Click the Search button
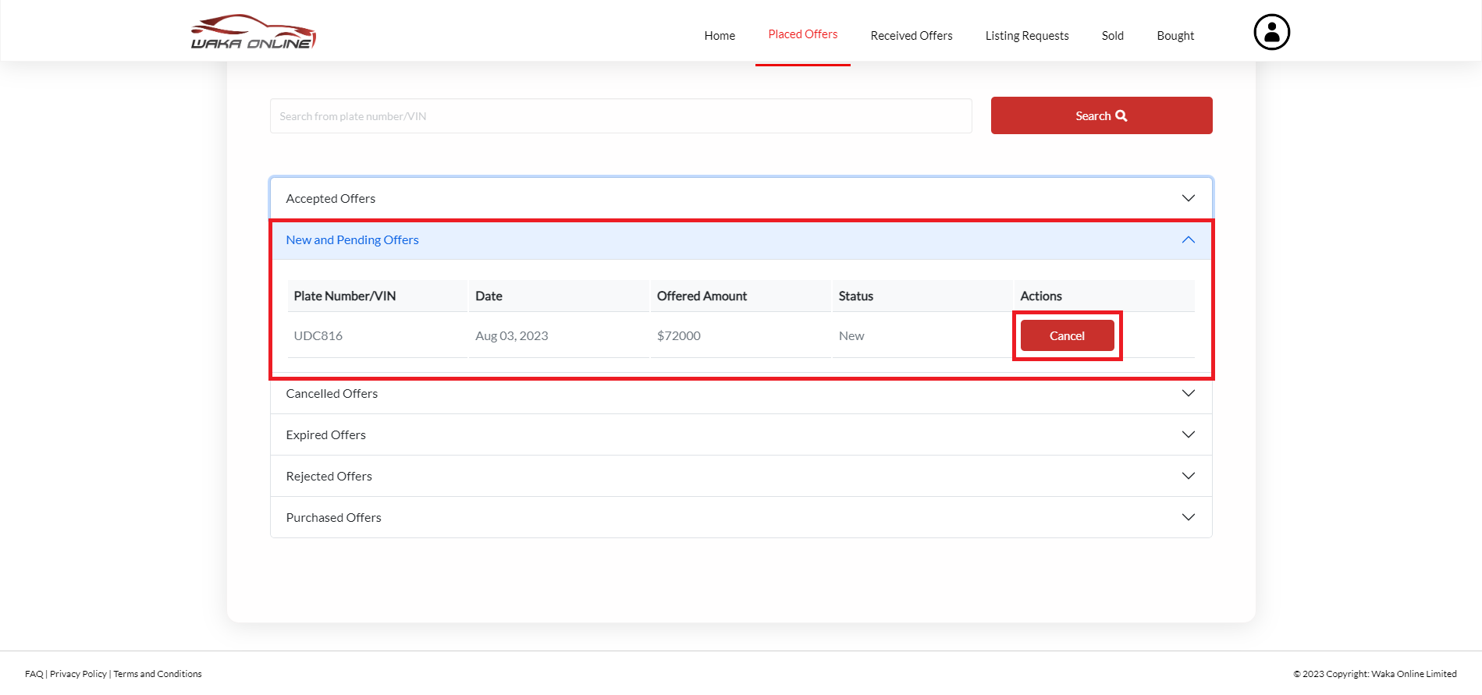The height and width of the screenshot is (695, 1482). [1101, 115]
